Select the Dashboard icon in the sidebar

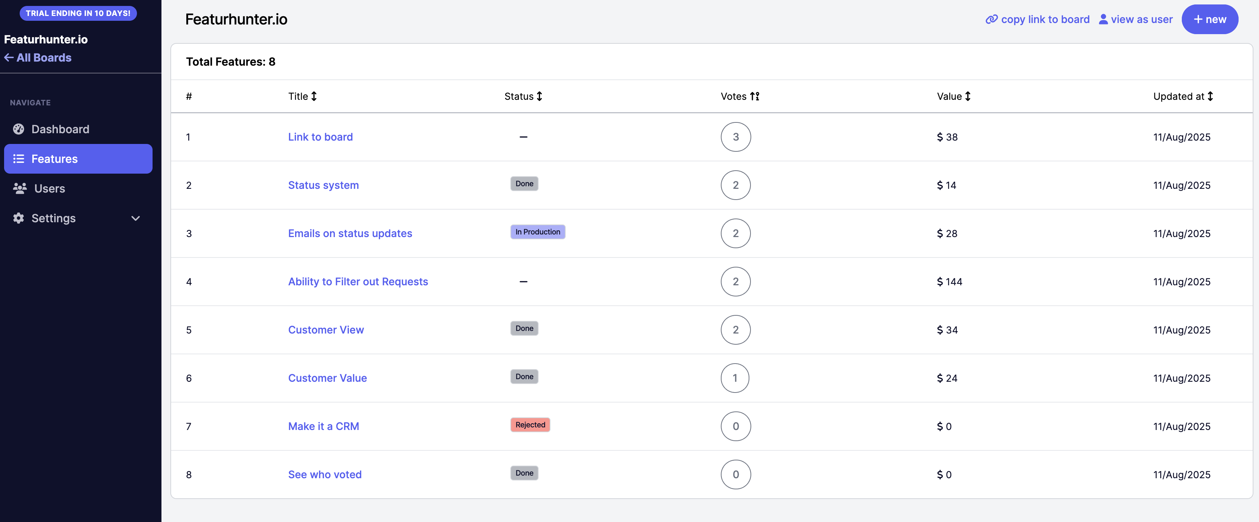[18, 129]
